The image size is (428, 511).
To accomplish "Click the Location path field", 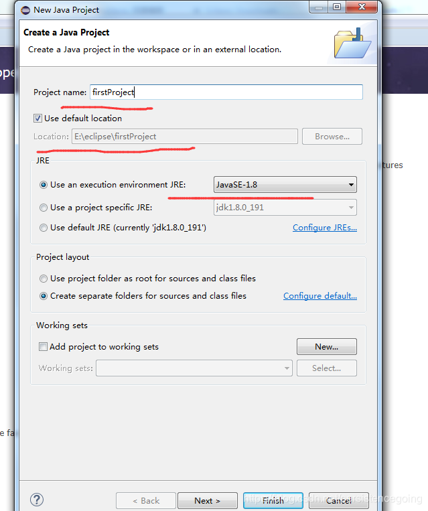I will tap(184, 136).
